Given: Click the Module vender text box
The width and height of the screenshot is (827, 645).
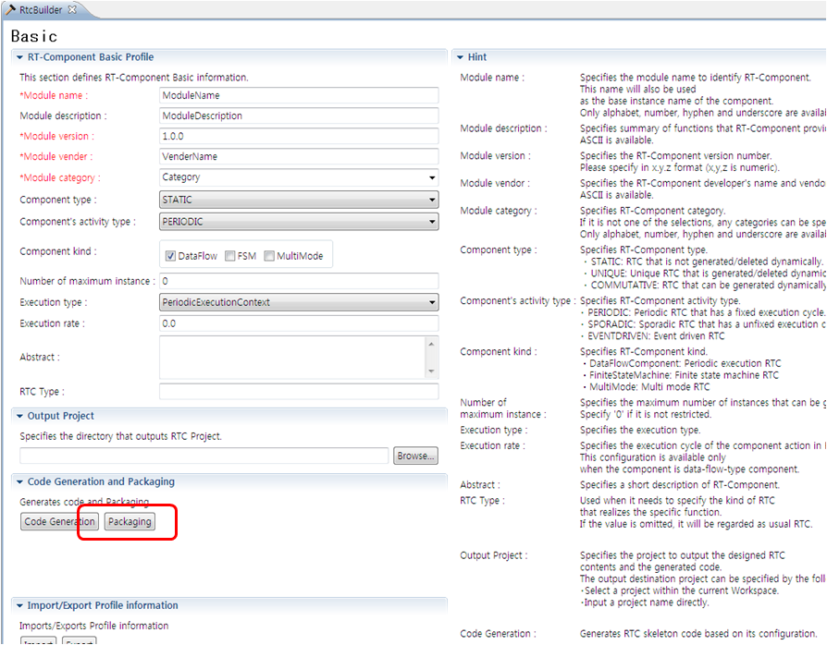Looking at the screenshot, I should (x=299, y=156).
